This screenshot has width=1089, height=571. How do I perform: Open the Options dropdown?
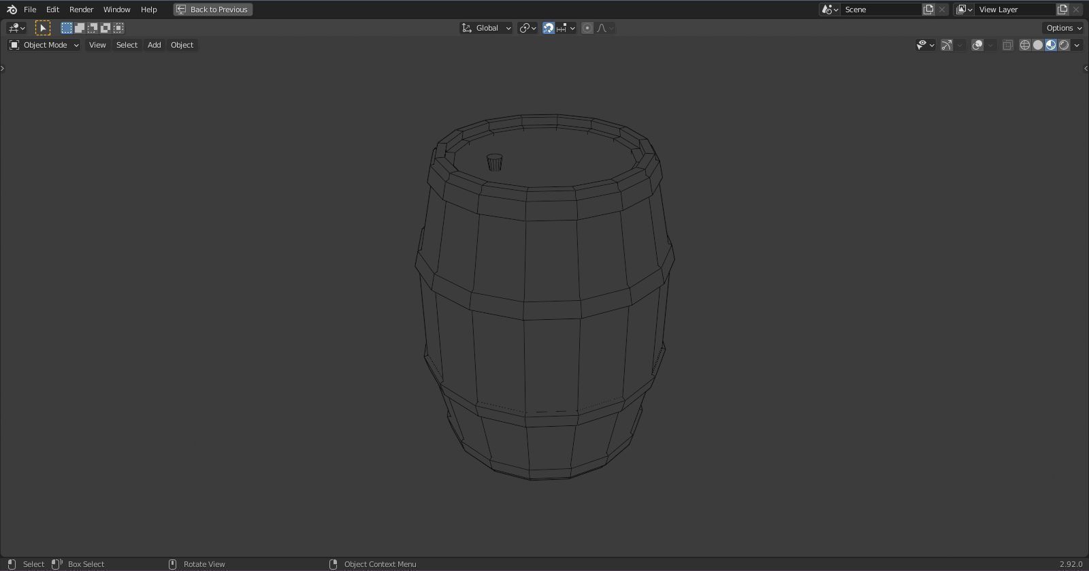[1063, 28]
